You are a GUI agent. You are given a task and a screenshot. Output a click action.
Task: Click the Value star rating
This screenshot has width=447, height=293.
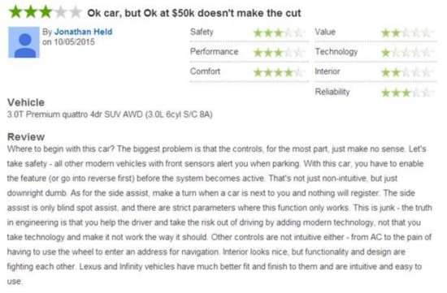pos(407,33)
